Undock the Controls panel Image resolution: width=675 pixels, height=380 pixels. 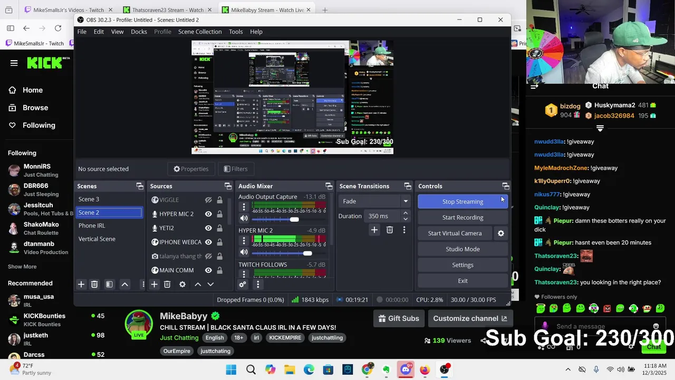(x=506, y=186)
